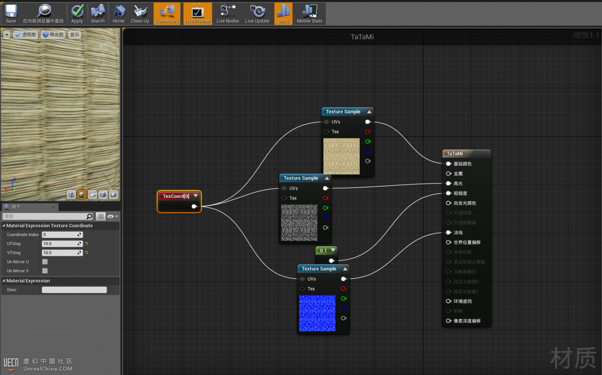602x375 pixels.
Task: Open the 透视图 viewport view menu
Action: tap(26, 35)
